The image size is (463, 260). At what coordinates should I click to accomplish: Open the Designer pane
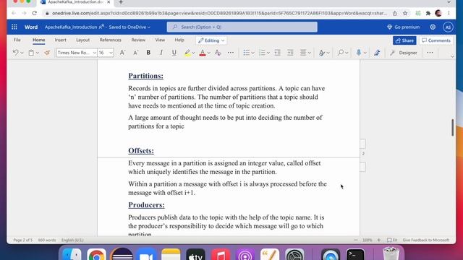click(404, 53)
